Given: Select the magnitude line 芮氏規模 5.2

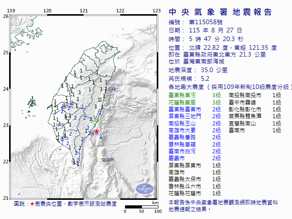Looking at the screenshot, I should (x=189, y=78).
